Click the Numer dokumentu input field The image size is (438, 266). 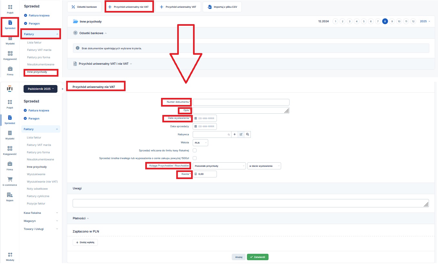click(241, 102)
